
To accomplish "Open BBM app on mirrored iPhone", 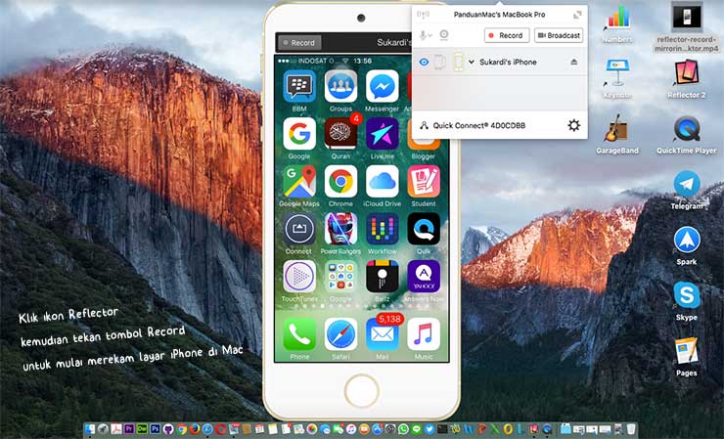I will (x=299, y=86).
